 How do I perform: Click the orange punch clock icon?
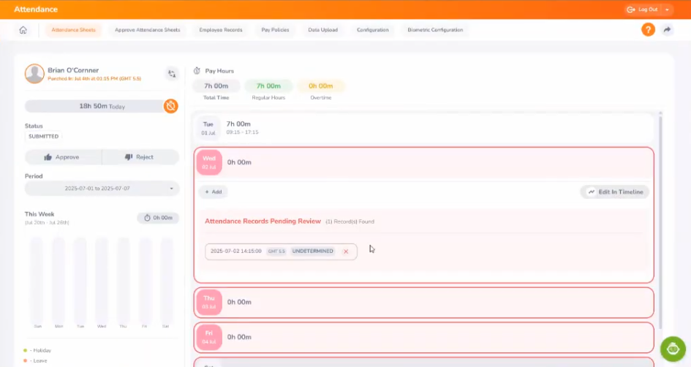[170, 106]
